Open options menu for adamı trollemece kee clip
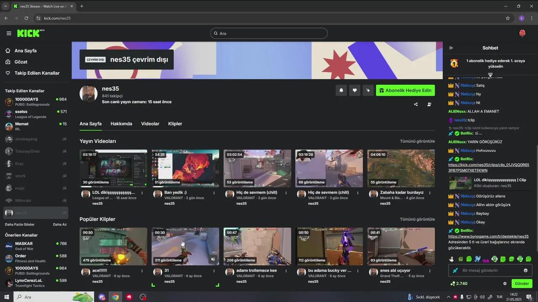Screen dimensions: 538x302 coord(286,271)
